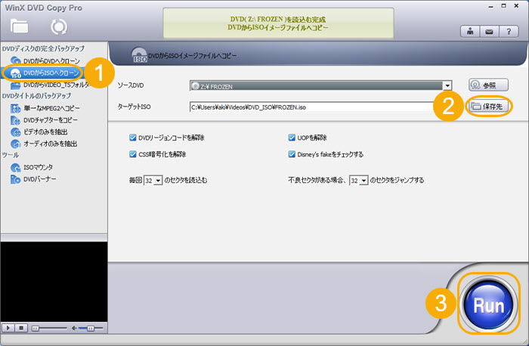Click the 参照 browse button
The height and width of the screenshot is (346, 529).
tap(488, 85)
